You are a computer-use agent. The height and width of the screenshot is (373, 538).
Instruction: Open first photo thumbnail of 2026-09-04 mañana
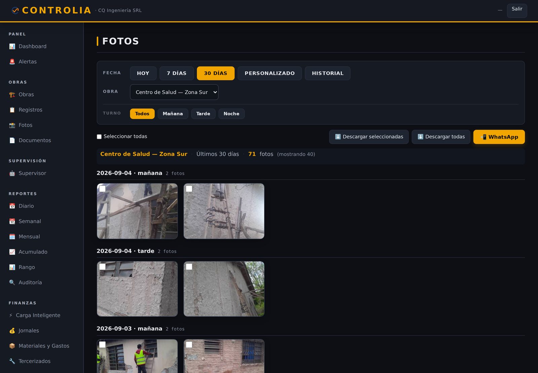(x=137, y=211)
